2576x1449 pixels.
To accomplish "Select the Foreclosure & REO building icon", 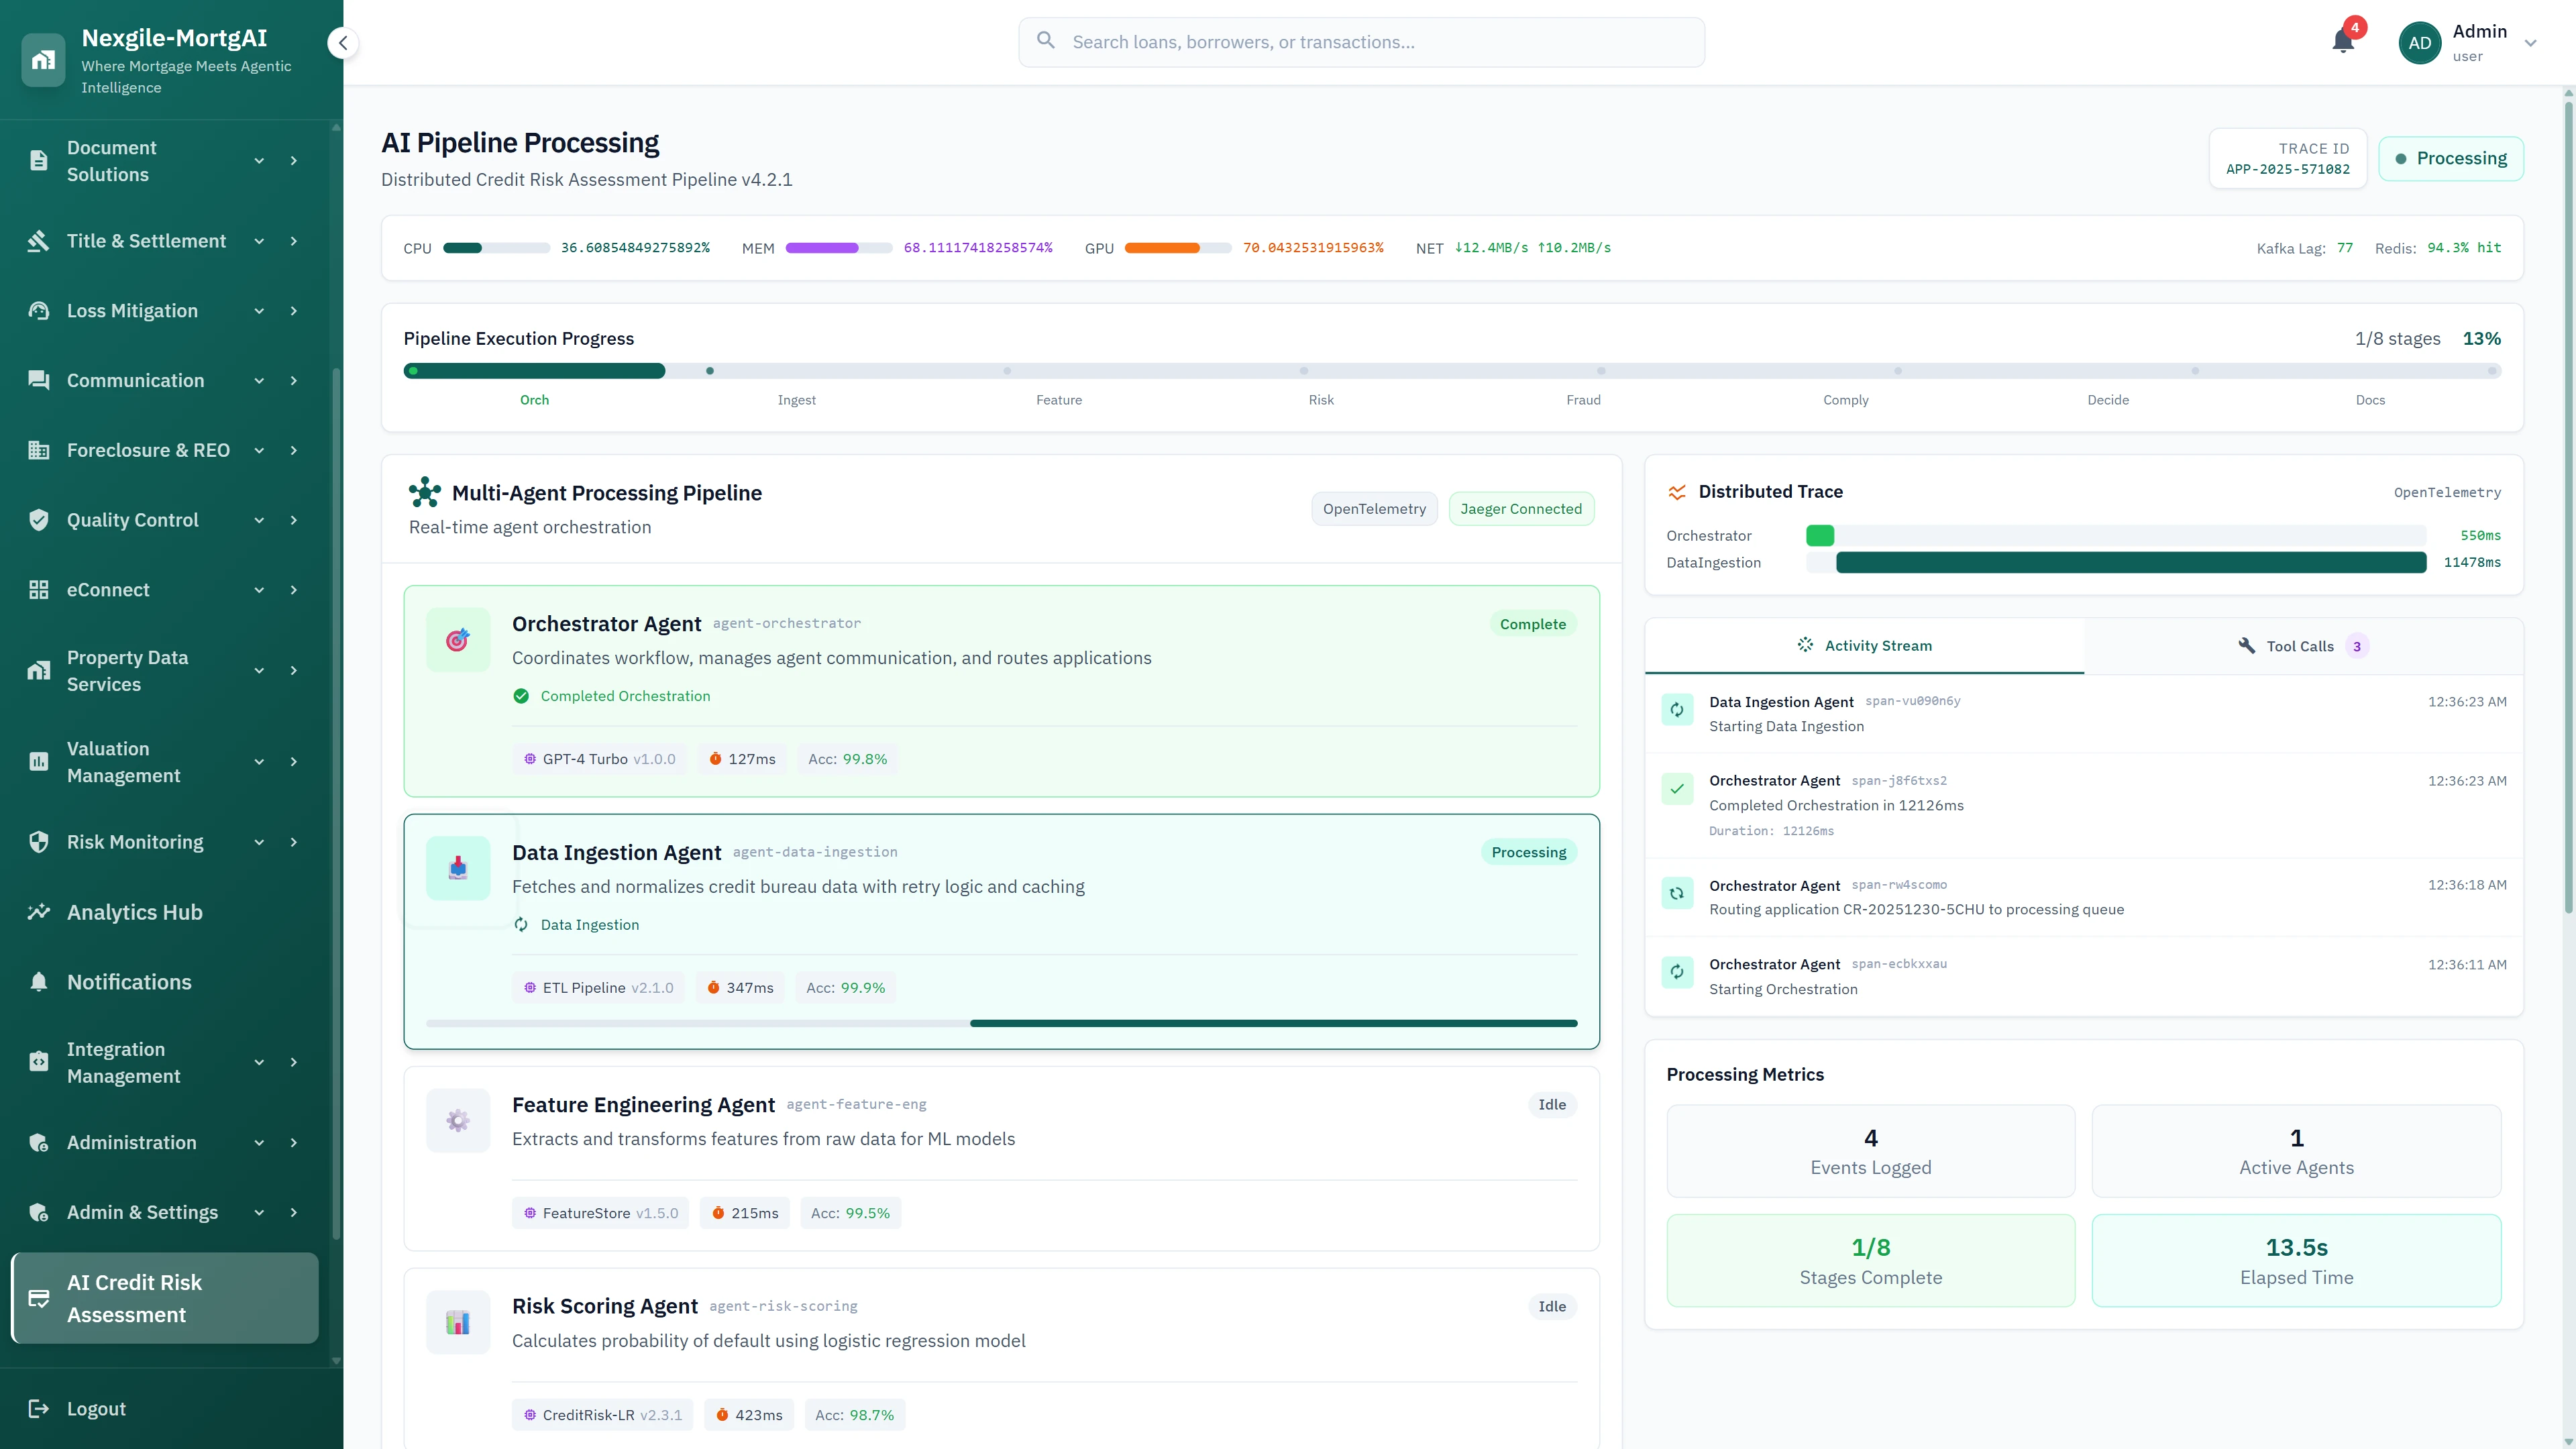I will [39, 450].
